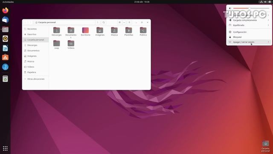Screen dimensions: 273x154
Task: Open Ubuntu Software from the dock
Action: 5,57
